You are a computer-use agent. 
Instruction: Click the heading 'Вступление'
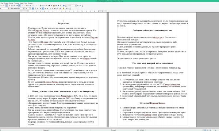63,23
